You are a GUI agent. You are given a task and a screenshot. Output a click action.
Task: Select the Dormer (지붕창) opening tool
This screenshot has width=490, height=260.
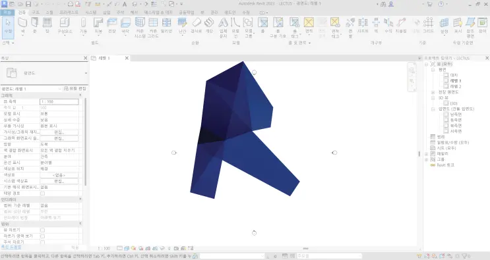401,26
